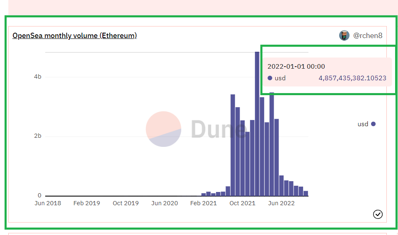Click the Jun 2020 x-axis label
398x235 pixels.
165,203
